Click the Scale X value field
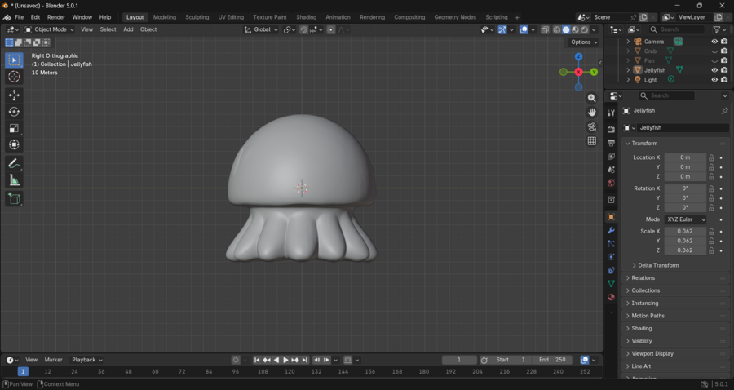Image resolution: width=734 pixels, height=390 pixels. pyautogui.click(x=685, y=232)
